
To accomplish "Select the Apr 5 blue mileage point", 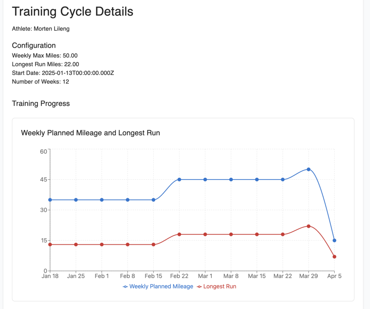I will coord(334,241).
